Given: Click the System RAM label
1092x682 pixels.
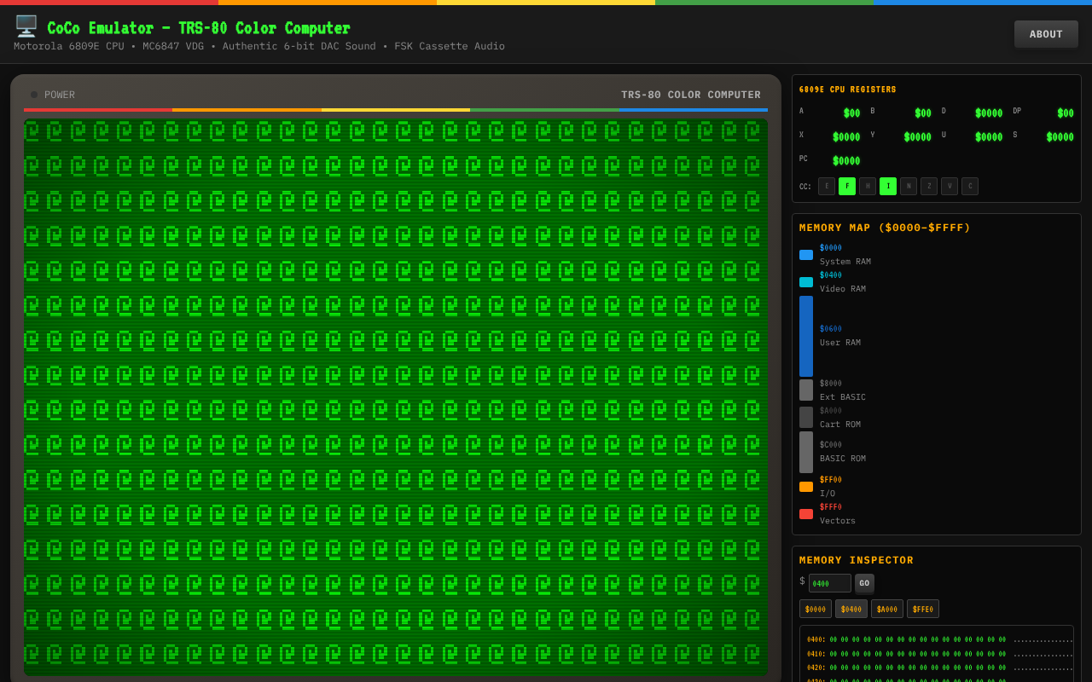Looking at the screenshot, I should [845, 262].
